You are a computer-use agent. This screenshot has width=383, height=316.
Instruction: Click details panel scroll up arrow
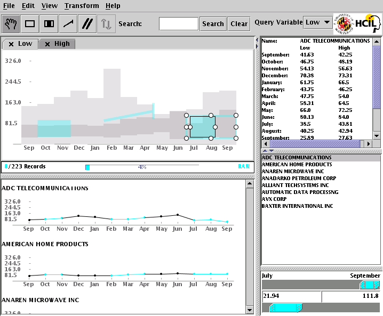click(377, 42)
